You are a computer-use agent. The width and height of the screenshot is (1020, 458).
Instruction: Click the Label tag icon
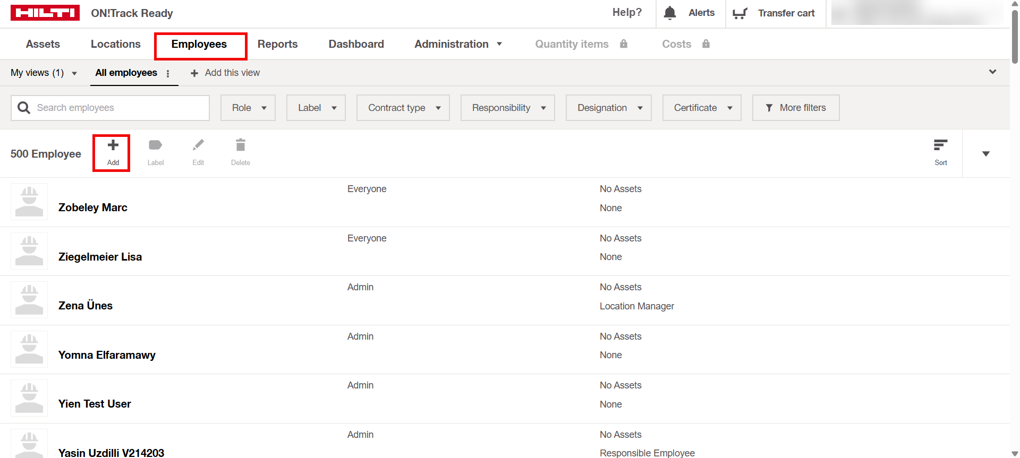tap(155, 145)
